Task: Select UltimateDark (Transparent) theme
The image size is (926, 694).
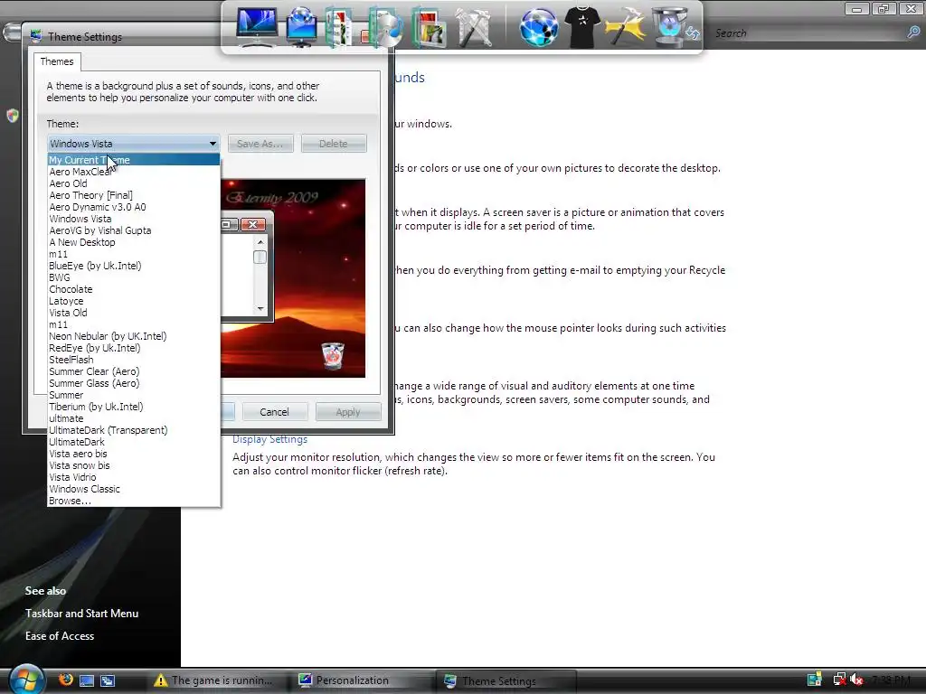Action: 134,430
